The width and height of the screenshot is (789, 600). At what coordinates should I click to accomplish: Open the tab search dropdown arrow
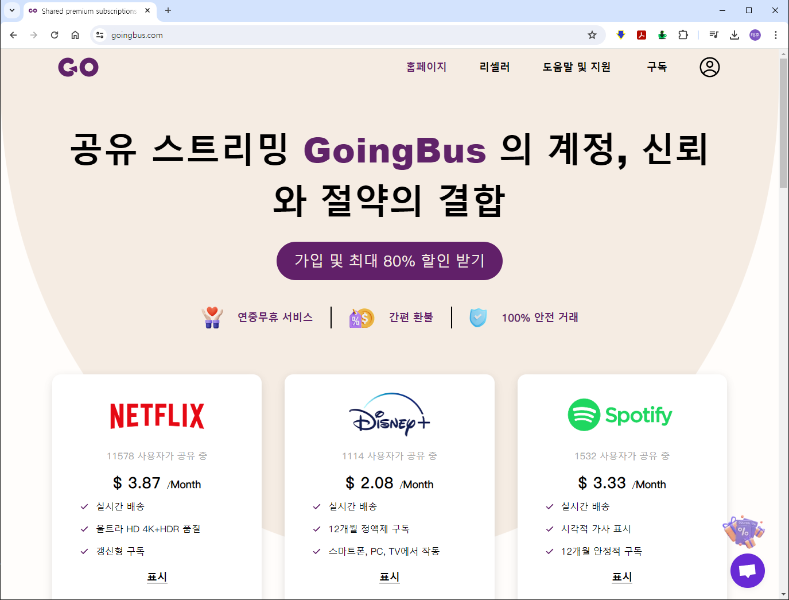pos(11,10)
